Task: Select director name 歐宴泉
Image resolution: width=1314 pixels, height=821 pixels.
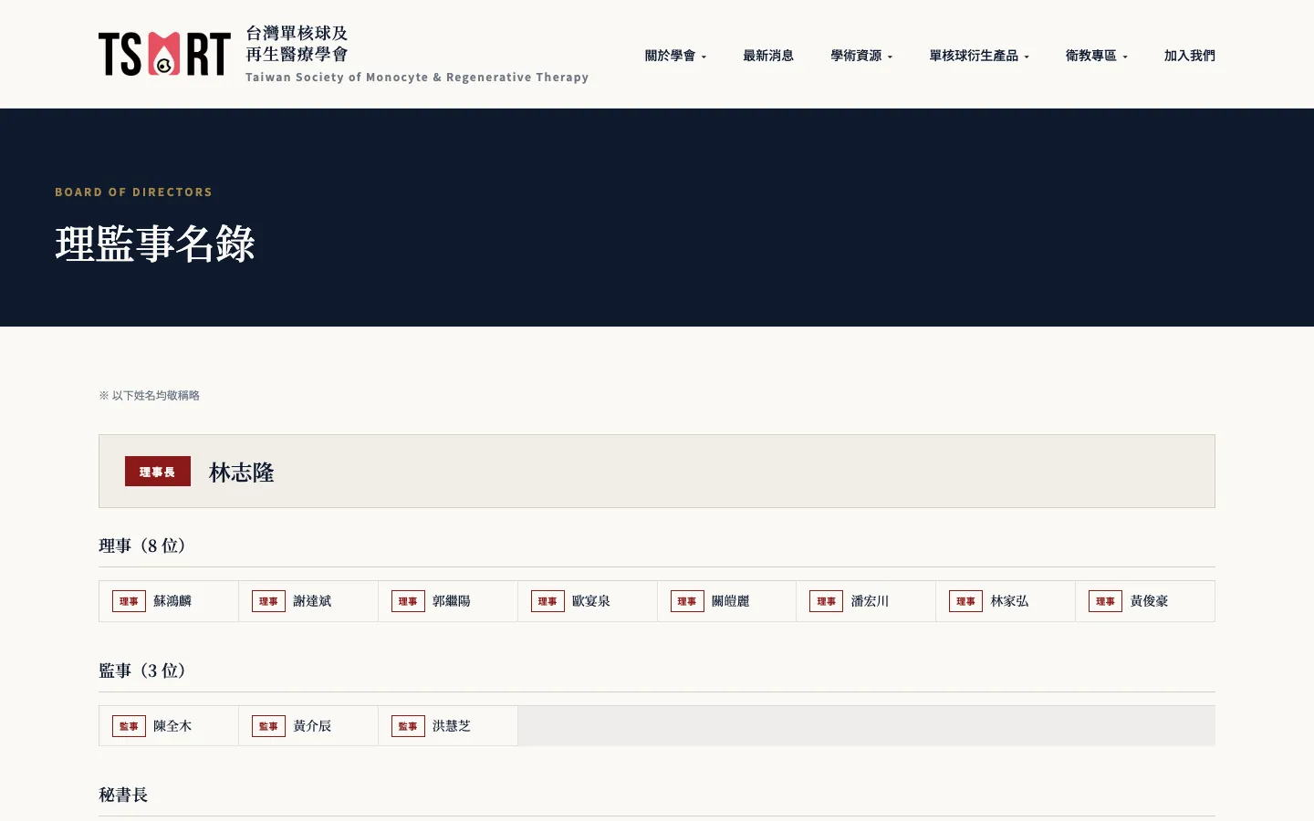Action: click(591, 601)
